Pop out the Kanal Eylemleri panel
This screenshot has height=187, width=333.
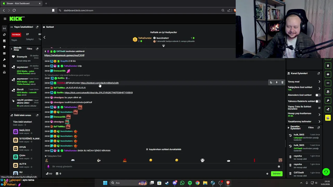coord(318,74)
